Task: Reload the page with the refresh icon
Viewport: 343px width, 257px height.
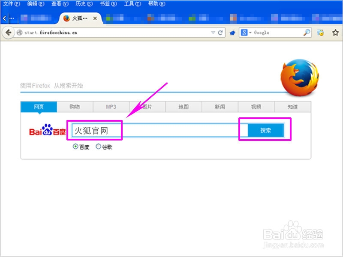Action: point(220,33)
